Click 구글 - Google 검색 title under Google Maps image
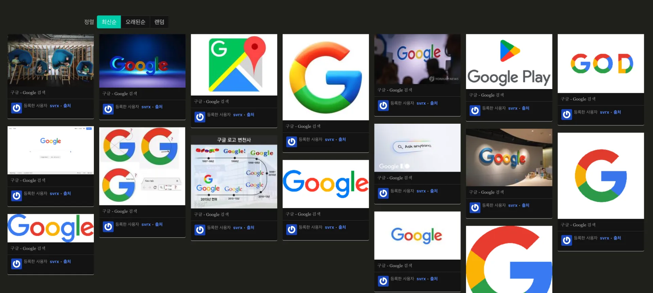Viewport: 653px width, 293px height. (211, 102)
